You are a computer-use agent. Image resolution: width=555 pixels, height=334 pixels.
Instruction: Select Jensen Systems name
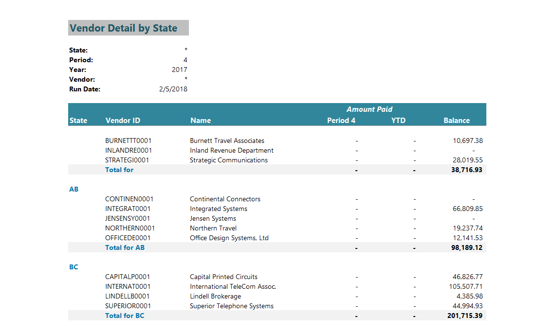click(x=213, y=218)
